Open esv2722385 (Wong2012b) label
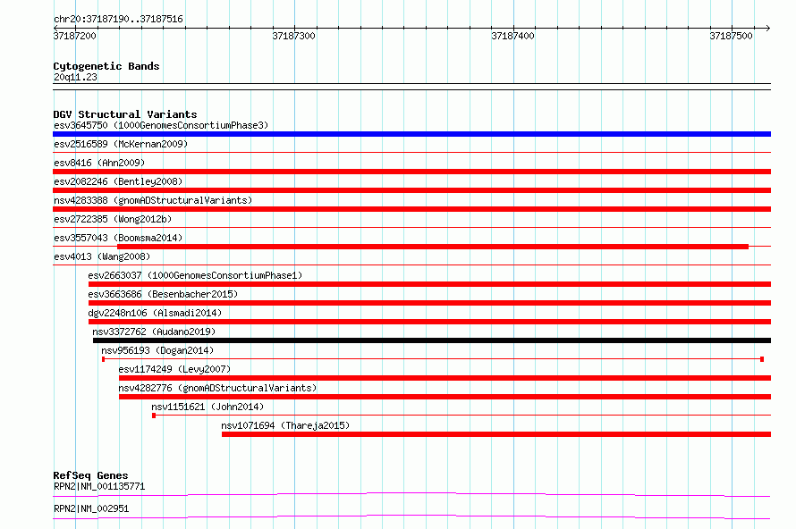This screenshot has width=796, height=529. tap(113, 219)
